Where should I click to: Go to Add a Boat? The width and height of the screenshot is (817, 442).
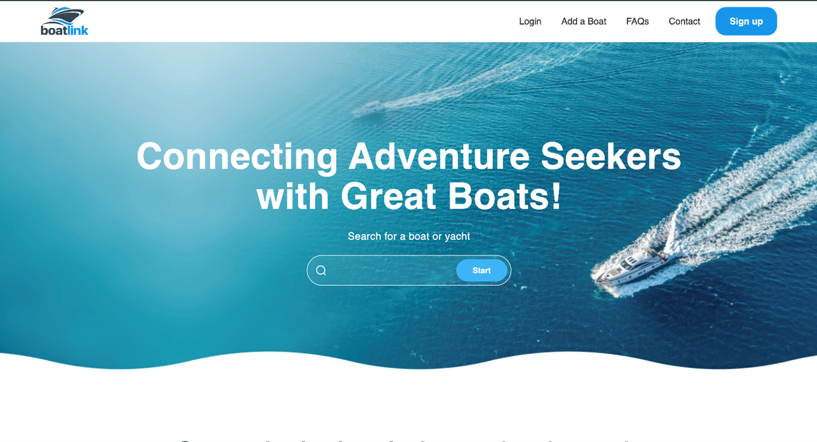click(x=583, y=21)
